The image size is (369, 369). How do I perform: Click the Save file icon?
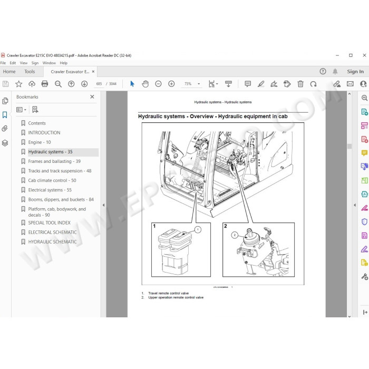pyautogui.click(x=5, y=84)
